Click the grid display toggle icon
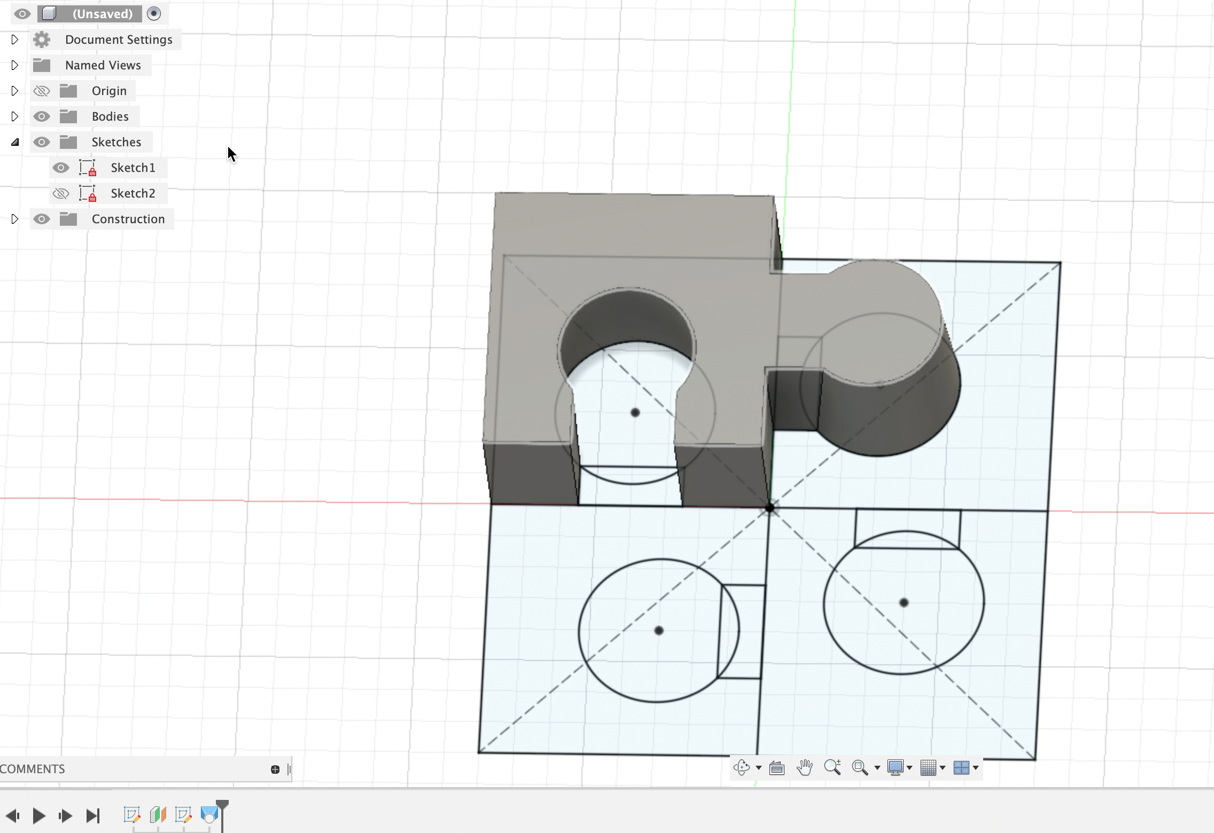Image resolution: width=1214 pixels, height=833 pixels. pyautogui.click(x=929, y=767)
